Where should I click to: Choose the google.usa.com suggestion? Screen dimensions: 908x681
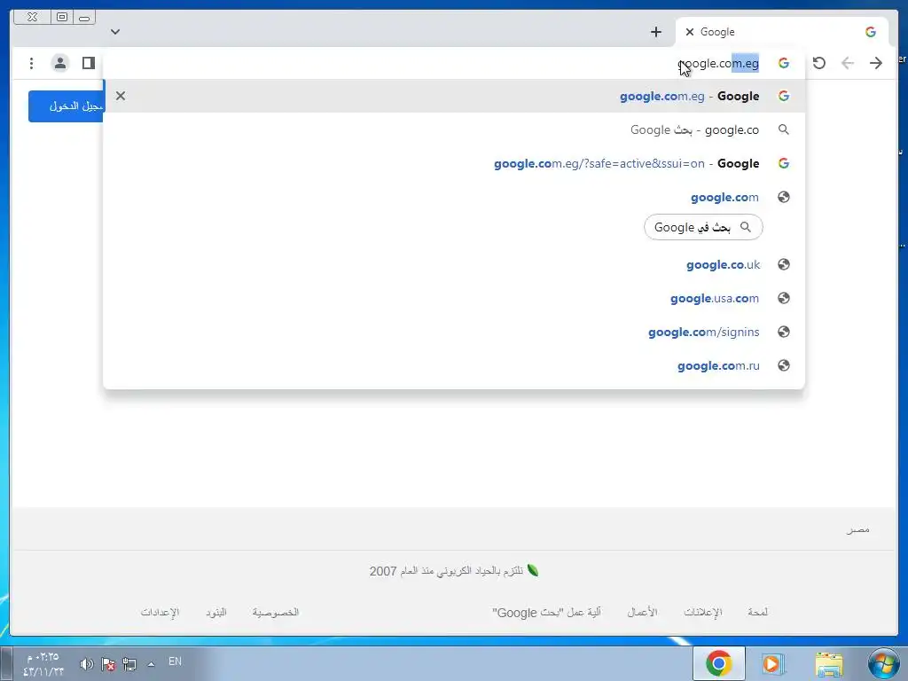(x=454, y=298)
